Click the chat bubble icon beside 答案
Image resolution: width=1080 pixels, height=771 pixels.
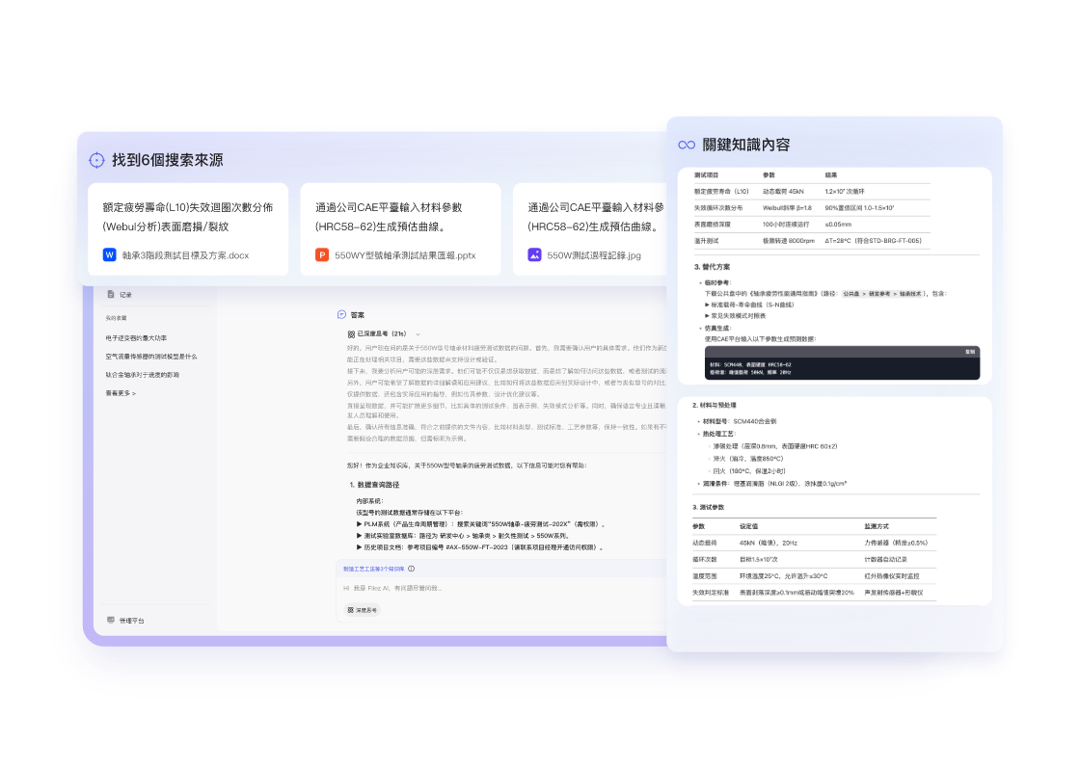point(341,314)
